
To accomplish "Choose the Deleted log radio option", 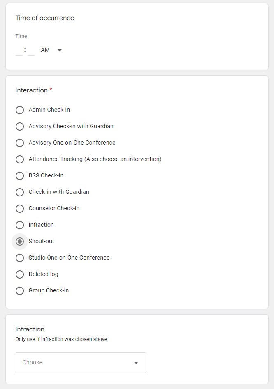I will point(20,274).
